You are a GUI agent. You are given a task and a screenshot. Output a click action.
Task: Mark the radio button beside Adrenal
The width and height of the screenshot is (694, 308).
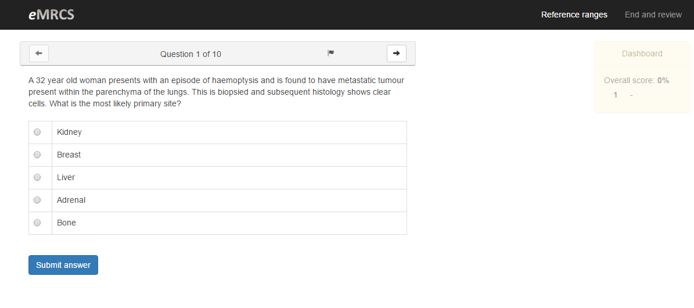click(38, 200)
